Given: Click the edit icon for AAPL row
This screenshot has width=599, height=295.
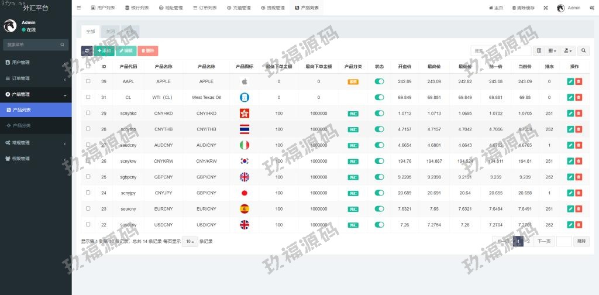Looking at the screenshot, I should (x=570, y=81).
